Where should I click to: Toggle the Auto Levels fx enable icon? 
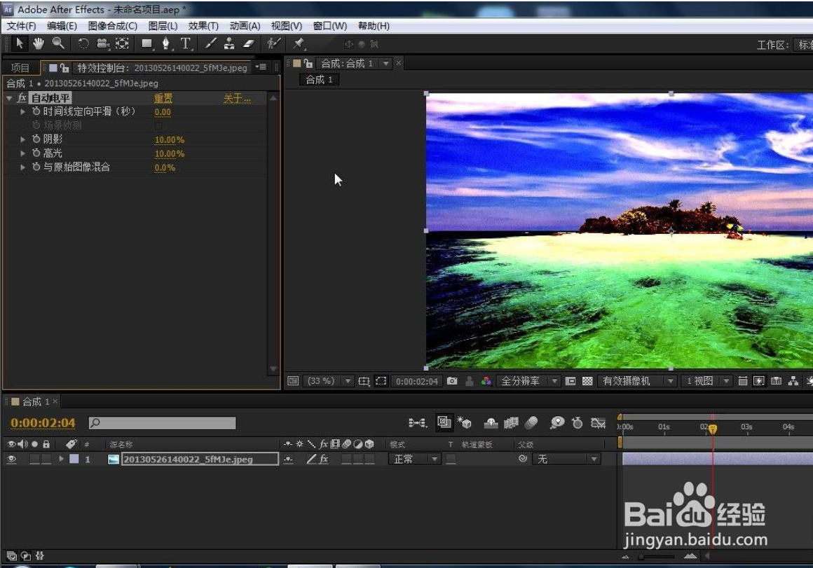[22, 98]
